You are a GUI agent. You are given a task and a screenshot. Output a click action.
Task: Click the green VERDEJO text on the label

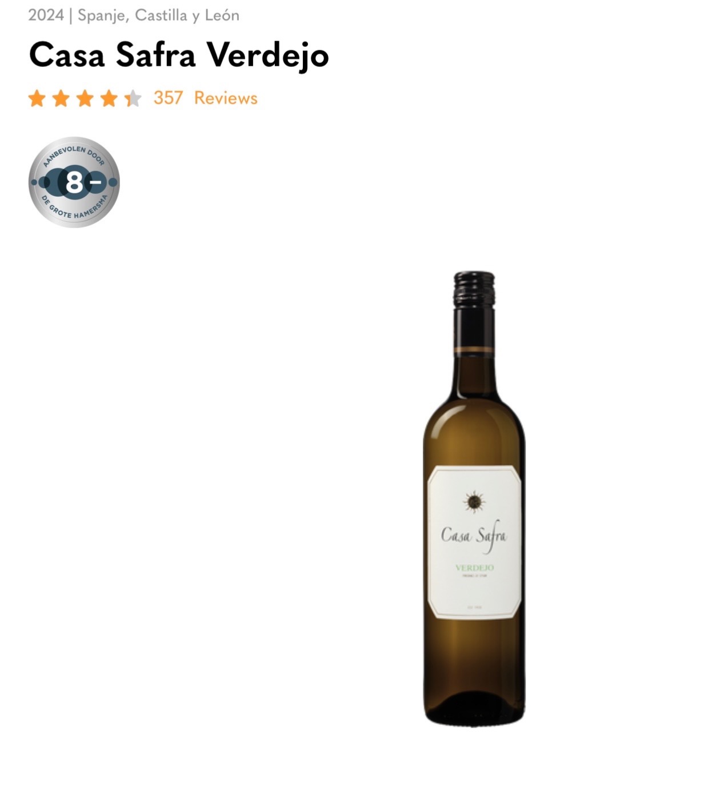coord(474,568)
